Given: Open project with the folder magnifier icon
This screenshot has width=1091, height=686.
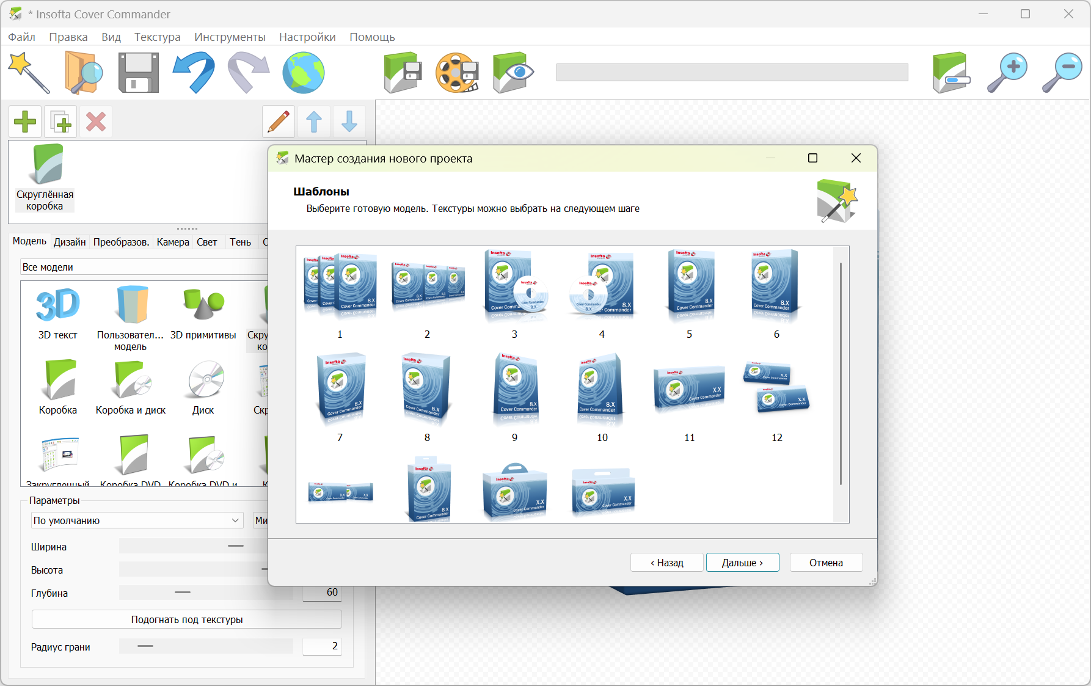Looking at the screenshot, I should tap(83, 73).
